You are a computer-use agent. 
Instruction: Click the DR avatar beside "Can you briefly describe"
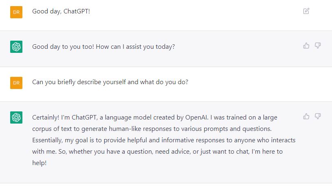click(16, 83)
